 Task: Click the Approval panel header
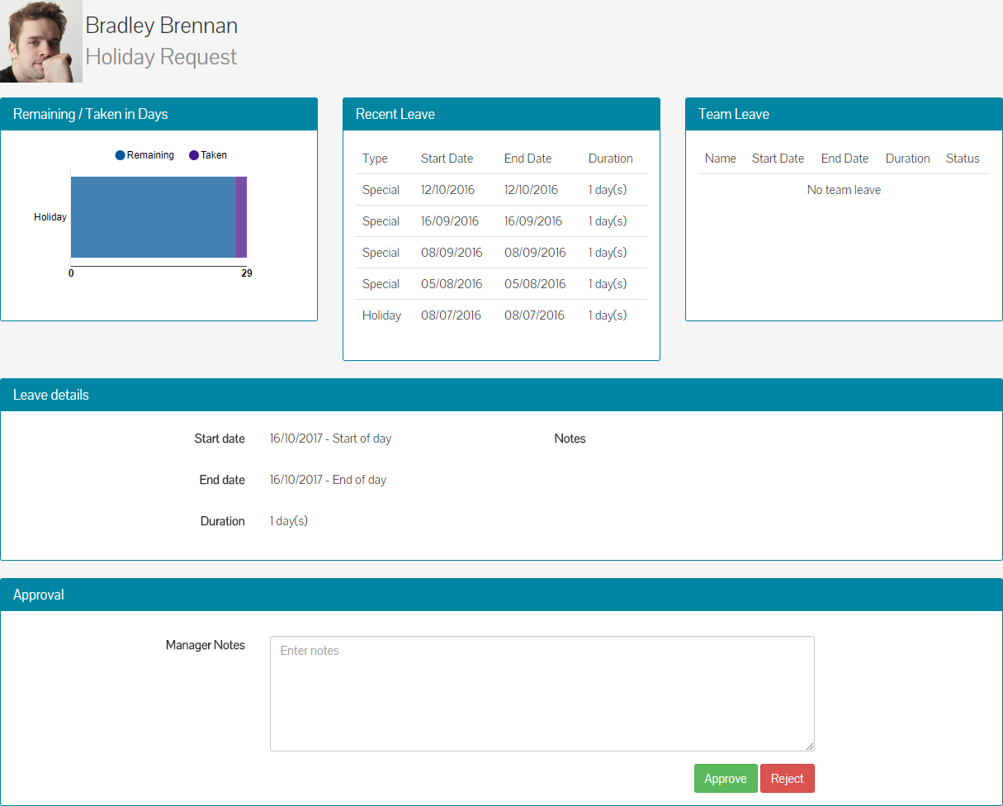(x=501, y=595)
